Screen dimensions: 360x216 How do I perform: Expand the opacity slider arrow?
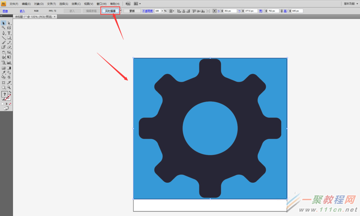(x=162, y=11)
